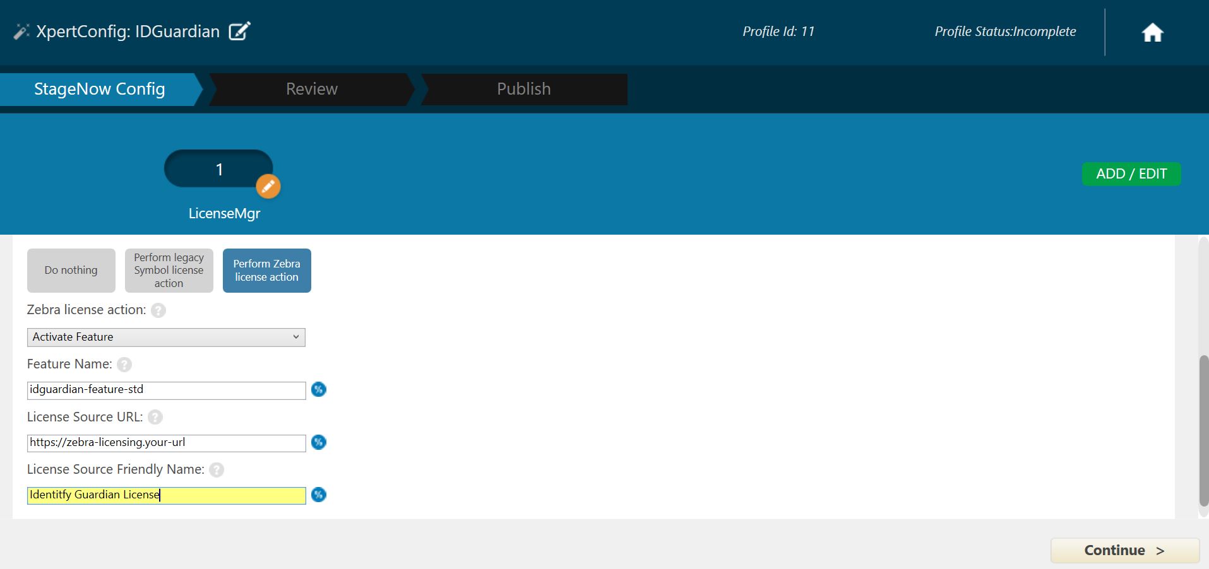This screenshot has width=1209, height=569.
Task: Select Perform legacy Symbol license action
Action: pyautogui.click(x=169, y=271)
